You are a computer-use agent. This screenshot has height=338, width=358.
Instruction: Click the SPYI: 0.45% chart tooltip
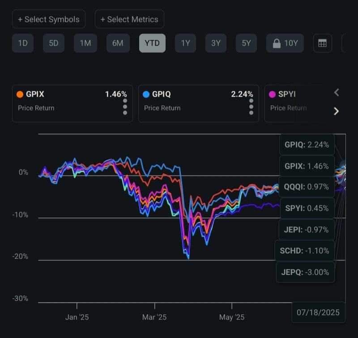pyautogui.click(x=307, y=208)
